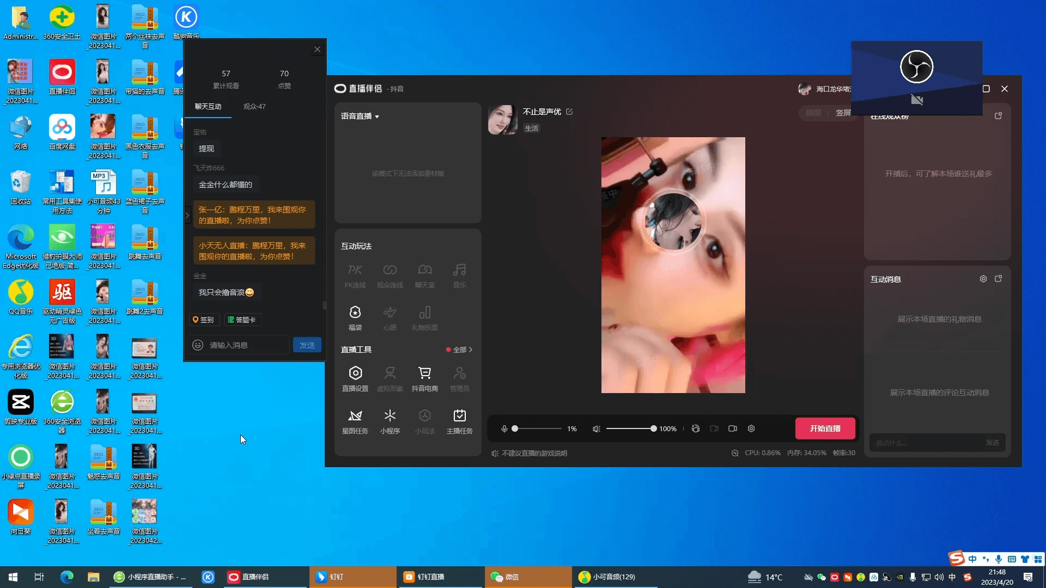Click the 心愿 wish icon

[390, 318]
